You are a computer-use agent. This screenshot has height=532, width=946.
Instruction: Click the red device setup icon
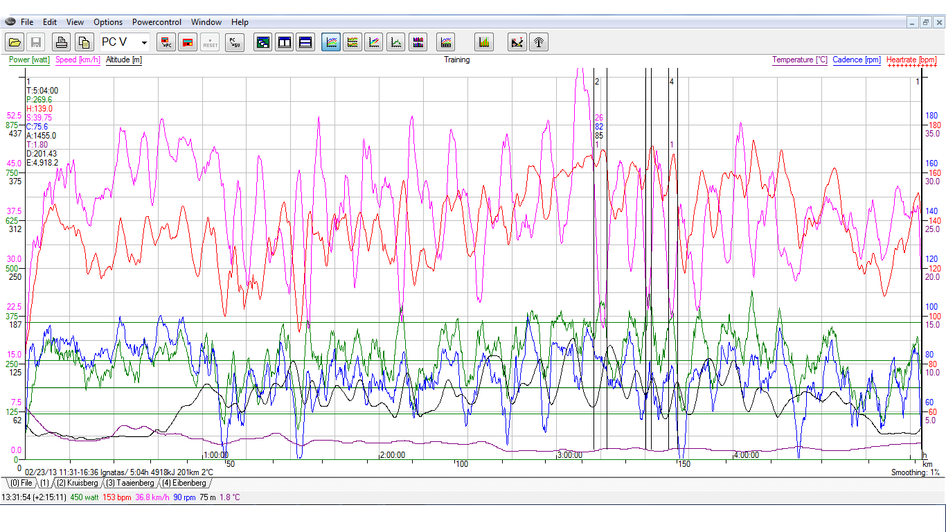(x=188, y=42)
